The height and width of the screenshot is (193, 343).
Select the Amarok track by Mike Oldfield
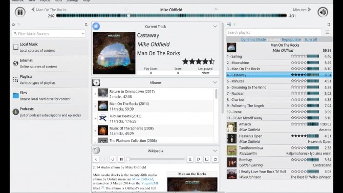[279, 127]
